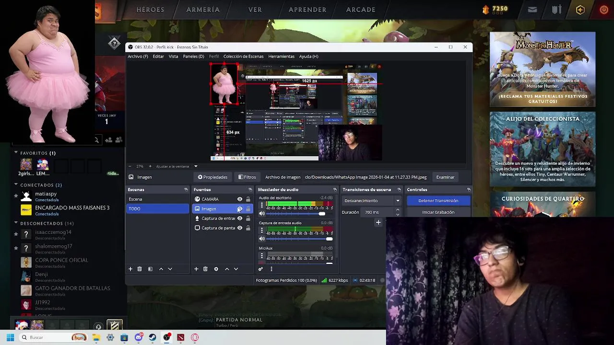Viewport: 614px width, 345px height.
Task: Hide the Captura de pantalla source eye
Action: (x=240, y=228)
